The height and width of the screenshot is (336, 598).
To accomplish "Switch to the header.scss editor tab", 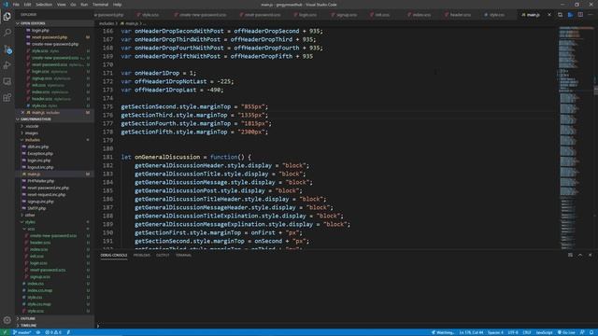I will point(460,15).
